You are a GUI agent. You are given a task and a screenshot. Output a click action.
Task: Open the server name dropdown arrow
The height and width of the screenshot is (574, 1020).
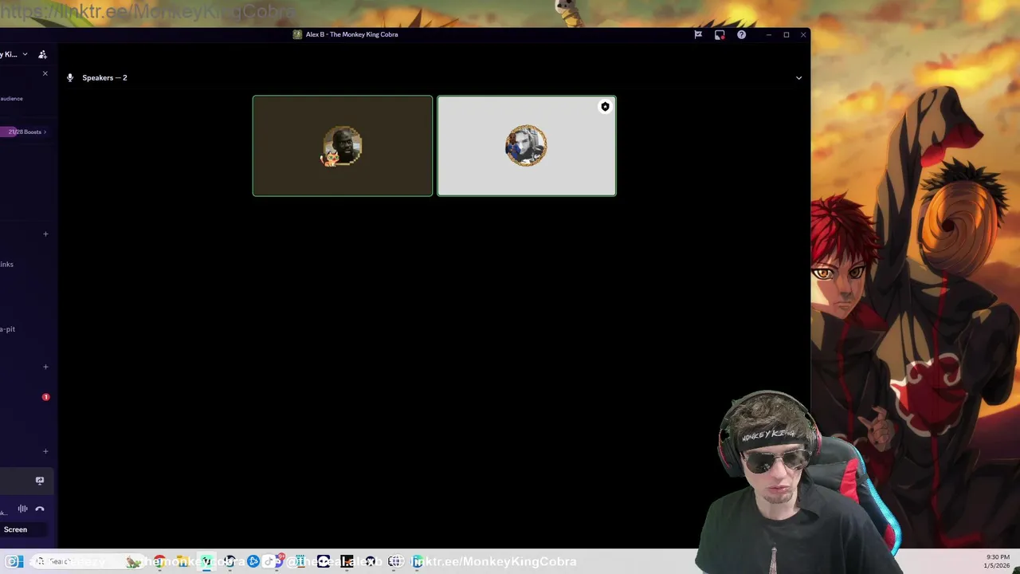[x=25, y=54]
